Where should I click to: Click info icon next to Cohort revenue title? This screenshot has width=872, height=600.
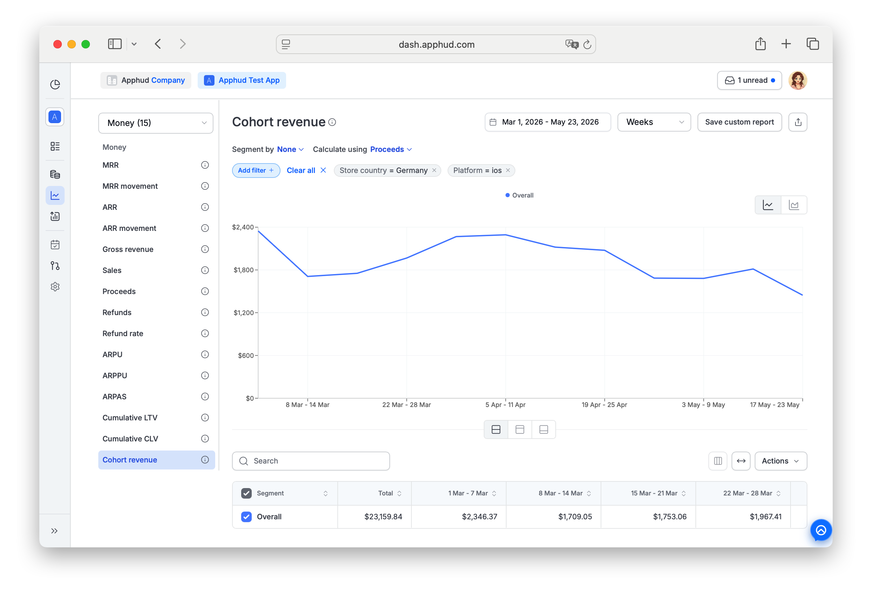pyautogui.click(x=332, y=122)
